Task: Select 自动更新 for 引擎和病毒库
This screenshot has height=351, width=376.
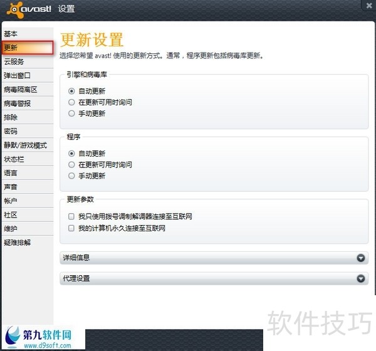Action: click(x=72, y=91)
